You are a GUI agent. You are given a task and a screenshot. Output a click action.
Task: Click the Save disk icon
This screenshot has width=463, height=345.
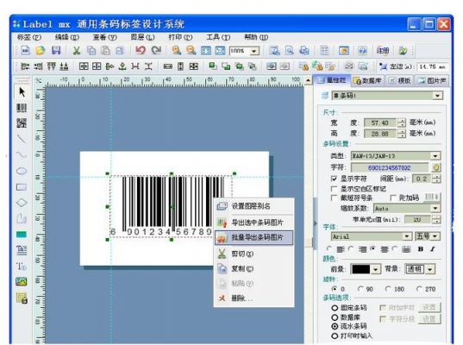[x=56, y=51]
